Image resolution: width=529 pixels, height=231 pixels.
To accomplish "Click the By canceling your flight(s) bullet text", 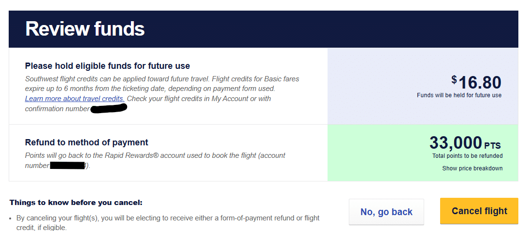I will click(168, 218).
